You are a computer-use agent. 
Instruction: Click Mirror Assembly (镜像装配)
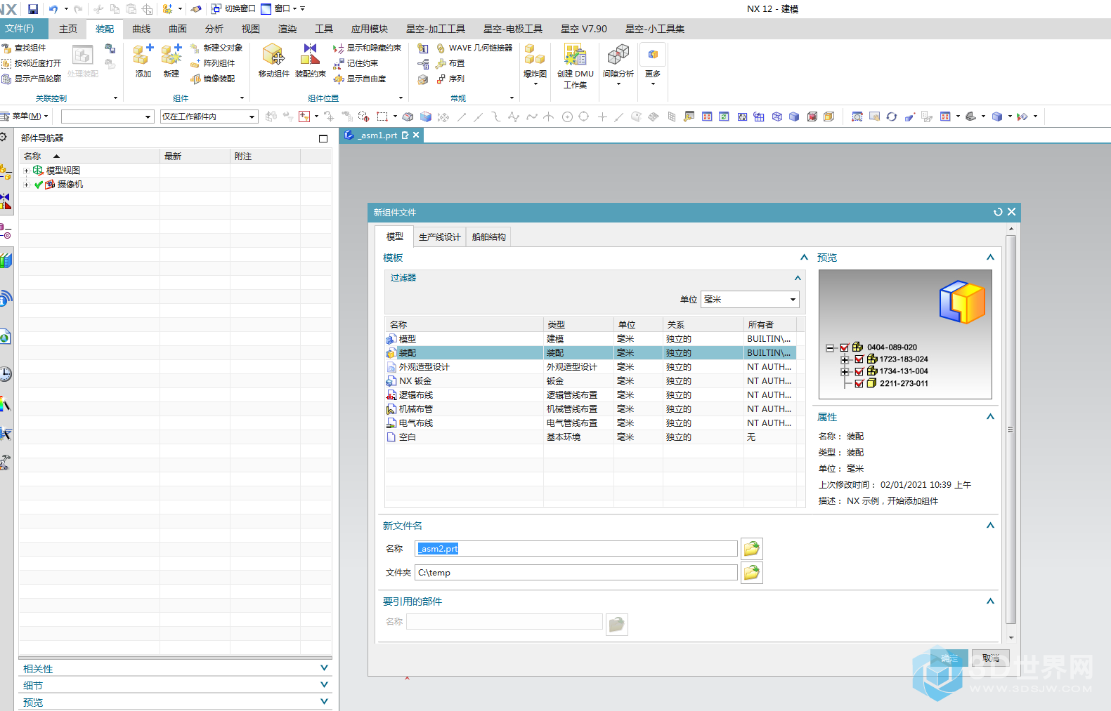click(x=213, y=79)
